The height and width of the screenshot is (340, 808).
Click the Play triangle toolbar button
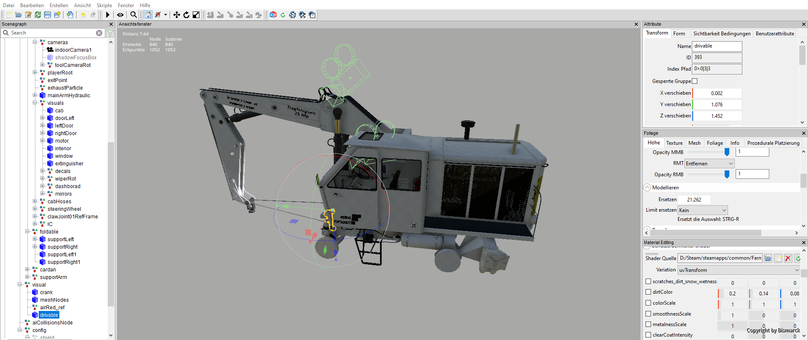click(108, 15)
